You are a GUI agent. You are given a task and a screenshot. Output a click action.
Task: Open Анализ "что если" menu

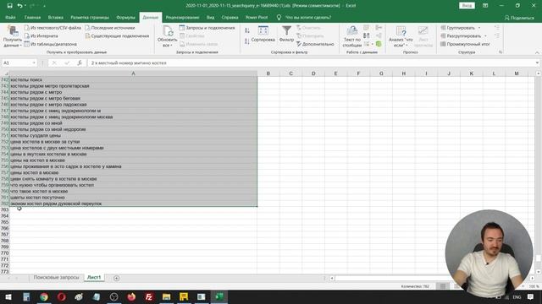click(x=401, y=36)
